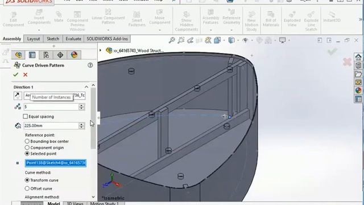Open ConfigurationManager tab icon
Image resolution: width=364 pixels, height=205 pixels.
tap(46, 55)
